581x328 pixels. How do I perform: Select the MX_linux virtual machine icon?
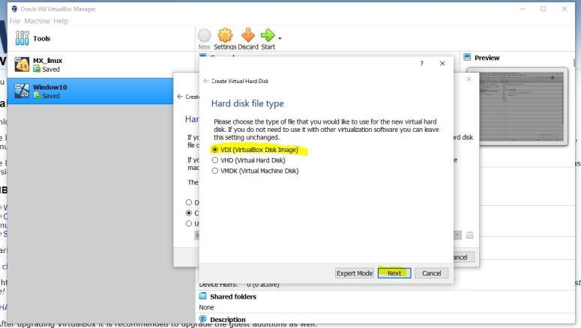coord(21,65)
